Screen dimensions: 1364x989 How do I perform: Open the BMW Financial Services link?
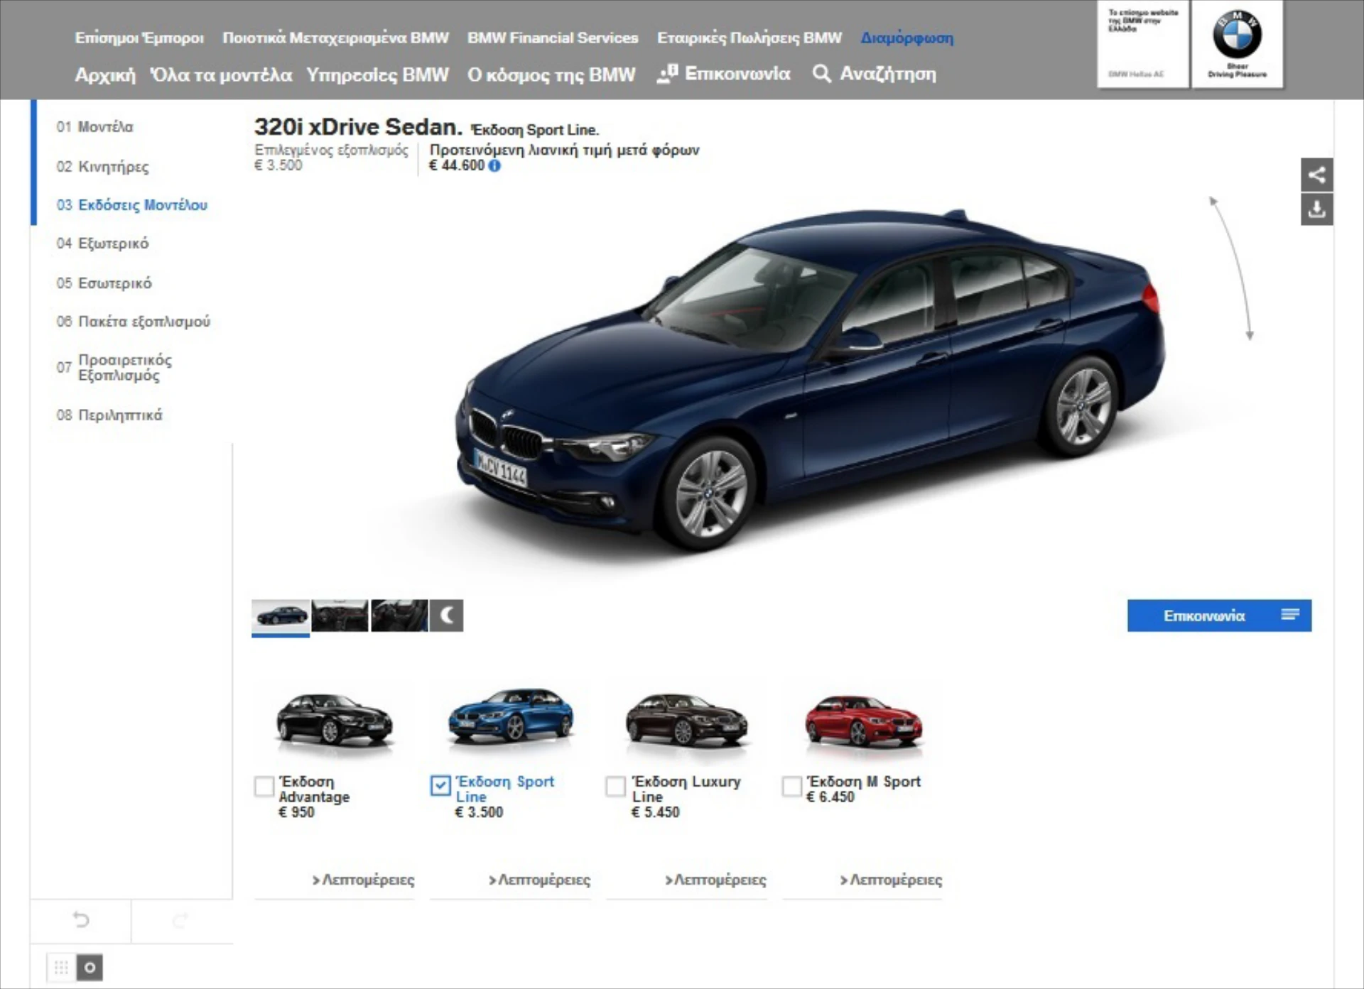click(x=552, y=38)
